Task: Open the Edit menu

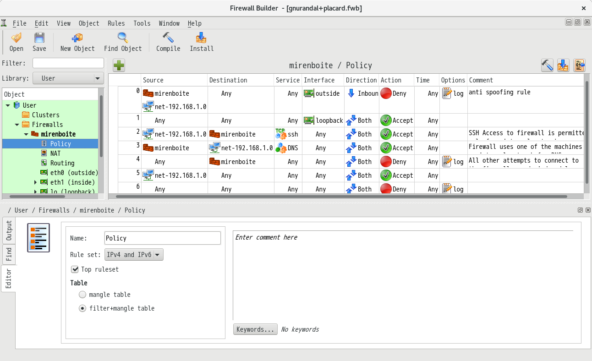Action: [x=41, y=23]
